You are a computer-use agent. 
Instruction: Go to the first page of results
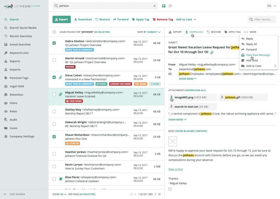[132, 194]
